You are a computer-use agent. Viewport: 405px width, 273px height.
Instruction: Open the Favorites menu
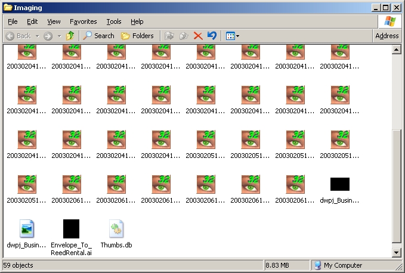pos(83,21)
